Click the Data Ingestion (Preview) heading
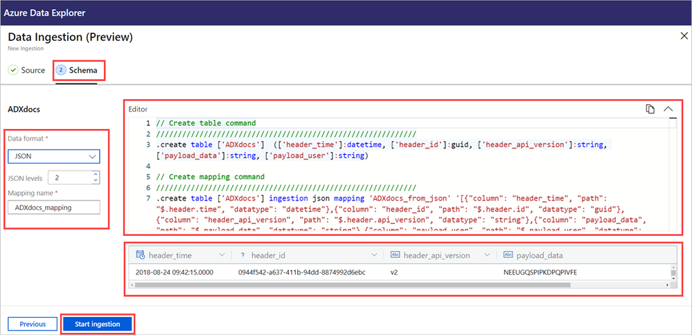Viewport: 692px width, 335px height. (70, 37)
